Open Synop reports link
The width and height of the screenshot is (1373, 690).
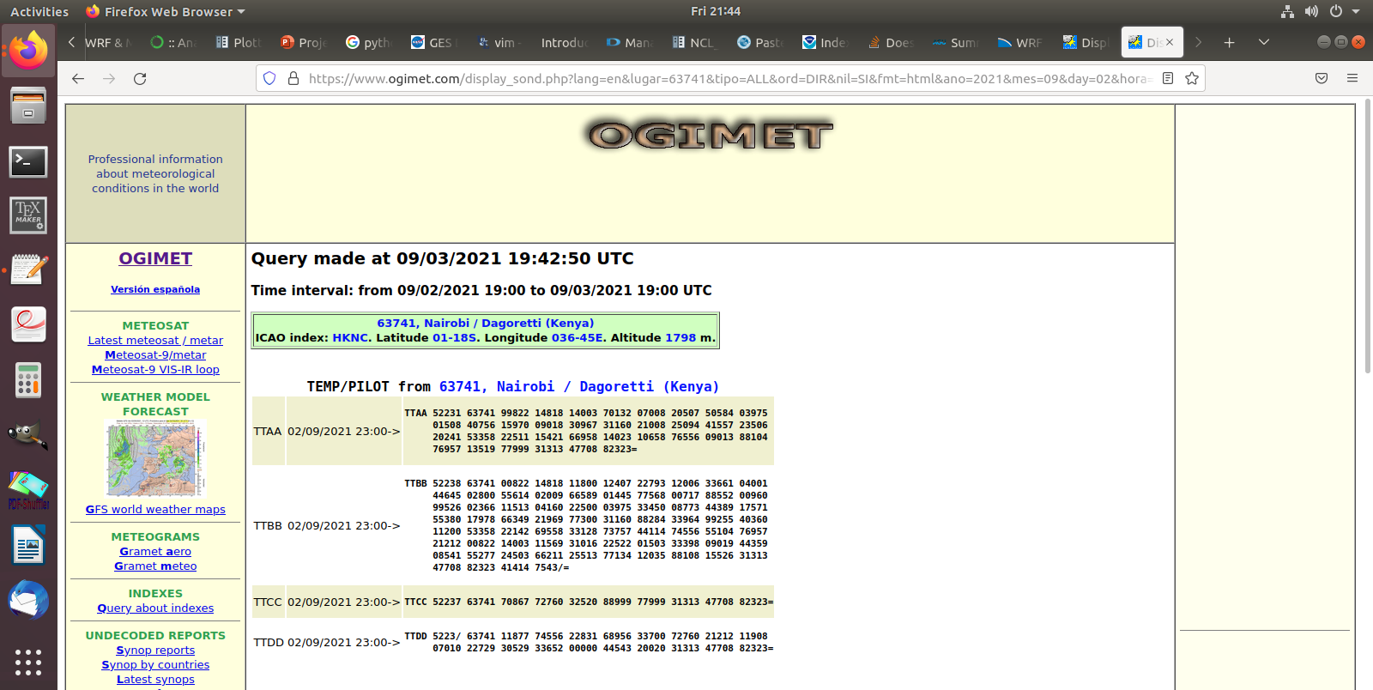pos(155,650)
